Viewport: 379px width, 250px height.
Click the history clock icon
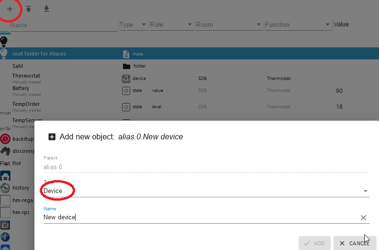(5, 188)
